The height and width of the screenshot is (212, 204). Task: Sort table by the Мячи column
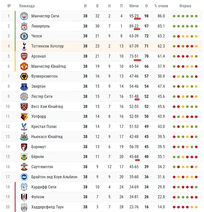pyautogui.click(x=134, y=6)
